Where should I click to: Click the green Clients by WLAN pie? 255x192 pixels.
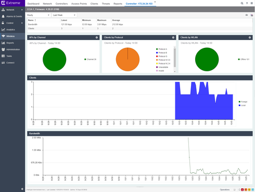tap(207, 59)
